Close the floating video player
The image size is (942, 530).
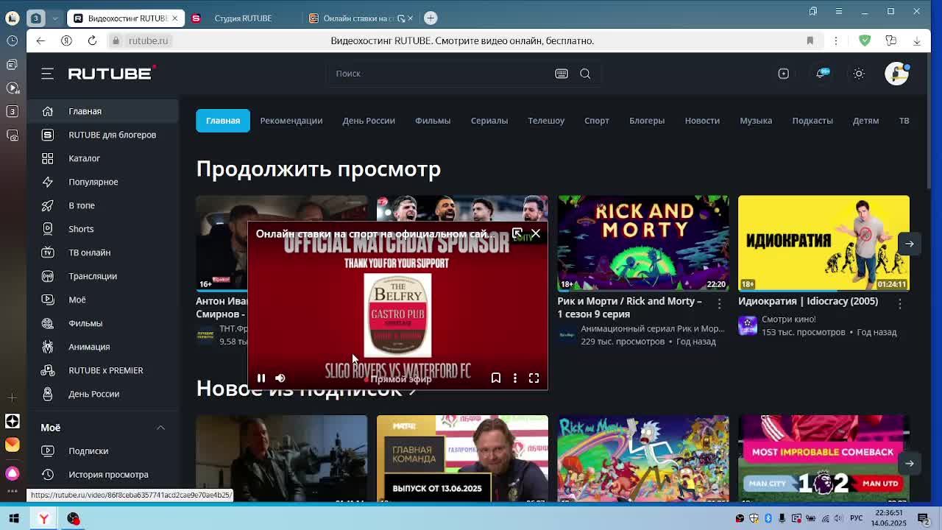(x=536, y=233)
